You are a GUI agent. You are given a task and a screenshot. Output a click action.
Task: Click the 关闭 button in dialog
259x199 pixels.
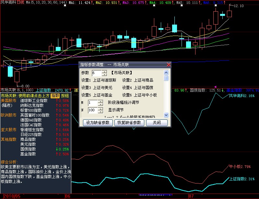click(x=157, y=123)
